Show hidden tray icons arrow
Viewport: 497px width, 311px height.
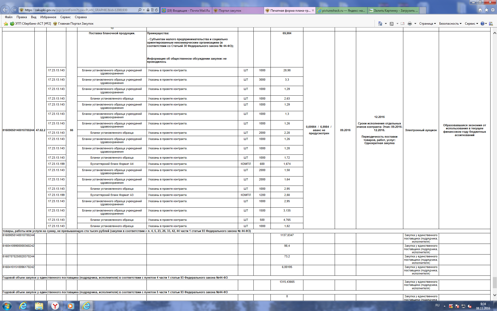[444, 306]
